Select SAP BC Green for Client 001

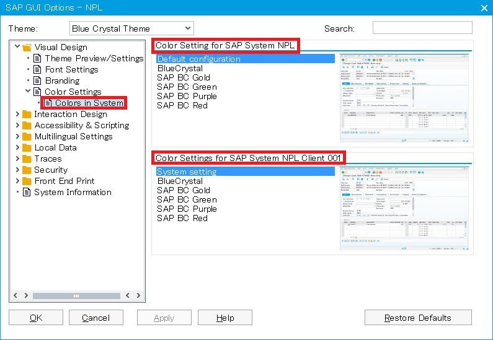click(187, 199)
